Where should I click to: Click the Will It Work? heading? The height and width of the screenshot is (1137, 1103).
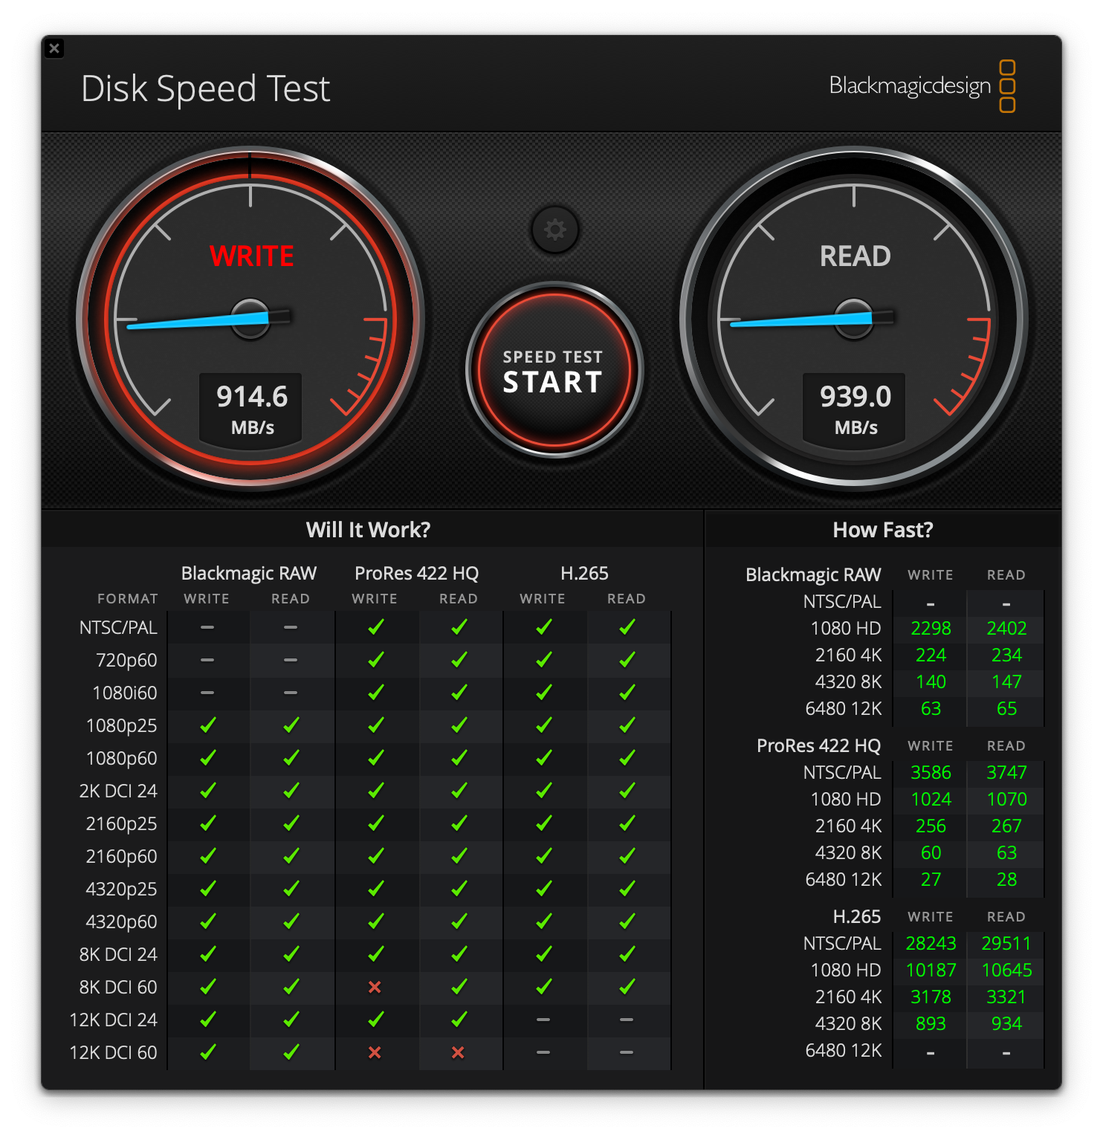368,530
